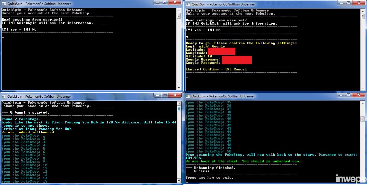Click 'Ready to go. Please confirm' line
The width and height of the screenshot is (367, 185).
coord(241,43)
